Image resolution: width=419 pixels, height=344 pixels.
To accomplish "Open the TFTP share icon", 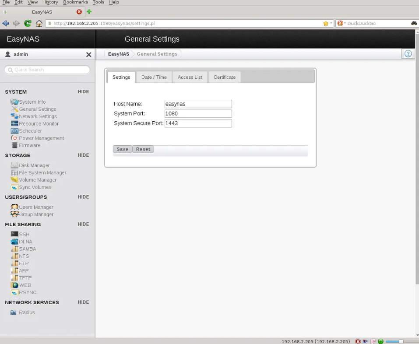I will point(14,278).
